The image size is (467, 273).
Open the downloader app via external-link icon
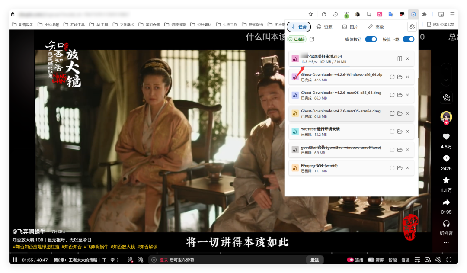point(312,39)
